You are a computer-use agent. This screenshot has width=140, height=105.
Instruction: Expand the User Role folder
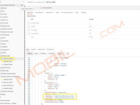[x=4, y=41]
